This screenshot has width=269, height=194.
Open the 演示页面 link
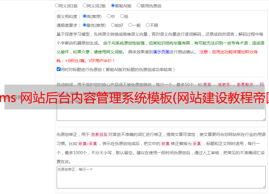(x=161, y=52)
